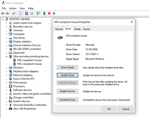The height and width of the screenshot is (118, 149).
Task: Click the Disable device down-arrow toolbar icon
Action: [x=54, y=13]
